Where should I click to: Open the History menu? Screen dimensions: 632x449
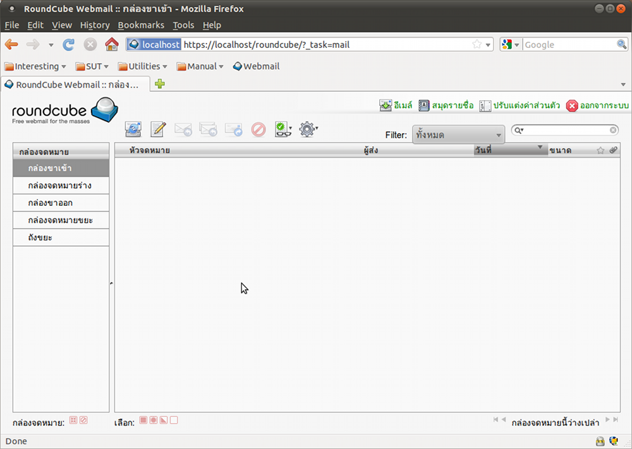click(95, 25)
